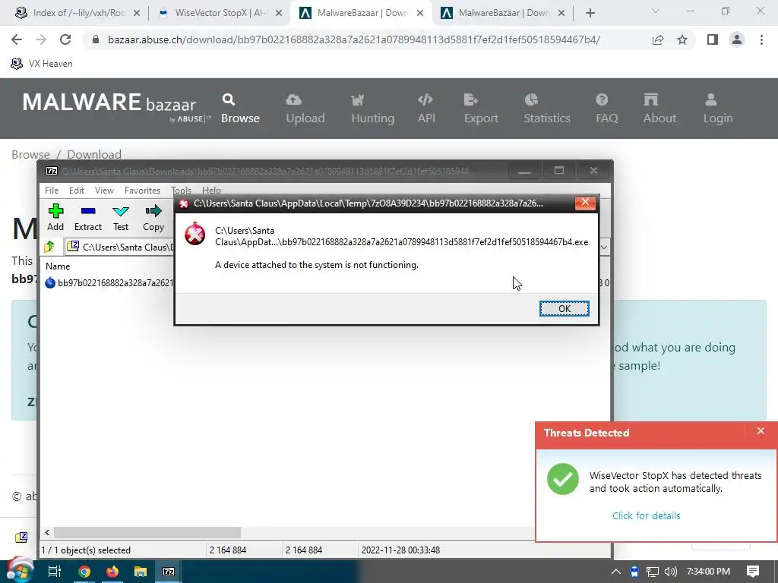Click the 7-Zip horizontal scrollbar thumb

click(x=147, y=532)
